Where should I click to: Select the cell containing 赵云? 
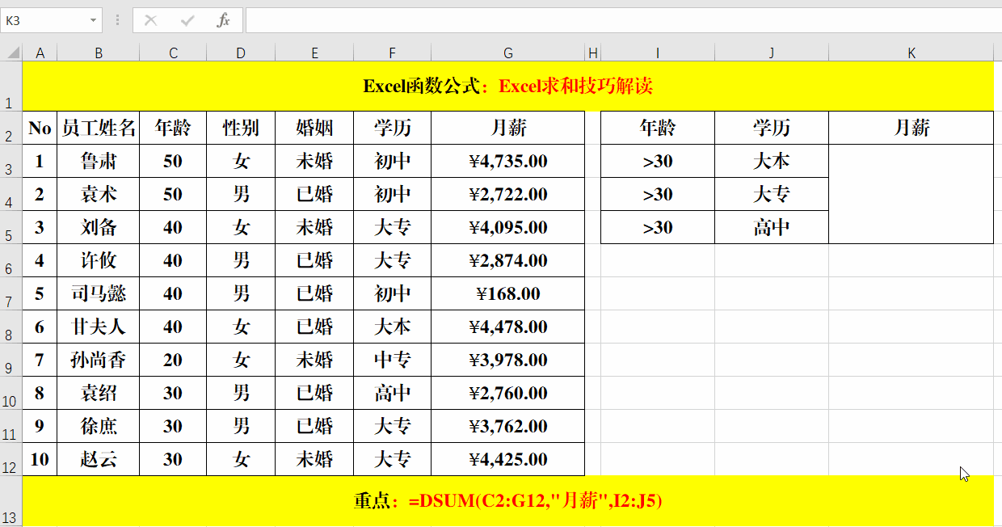(x=99, y=459)
